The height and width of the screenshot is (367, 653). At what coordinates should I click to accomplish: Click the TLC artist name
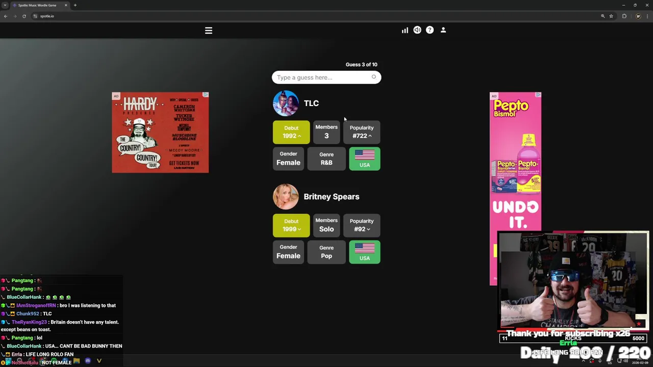coord(311,103)
